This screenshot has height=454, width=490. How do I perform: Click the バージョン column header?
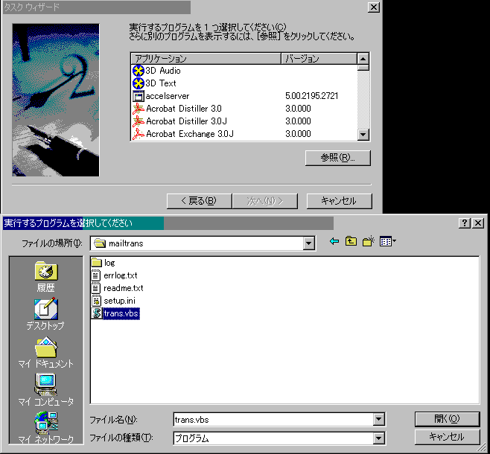[319, 59]
